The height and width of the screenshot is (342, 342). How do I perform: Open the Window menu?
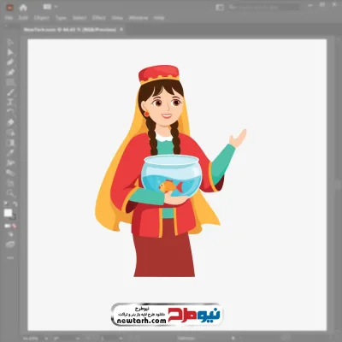click(139, 18)
